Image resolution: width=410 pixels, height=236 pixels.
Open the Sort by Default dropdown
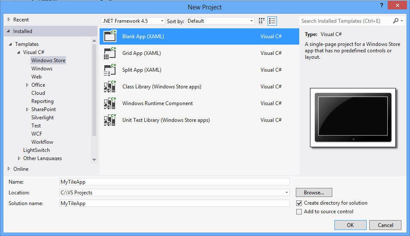click(220, 21)
